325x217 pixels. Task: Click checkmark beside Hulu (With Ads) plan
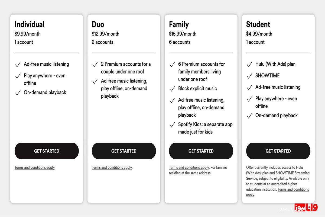tap(249, 65)
